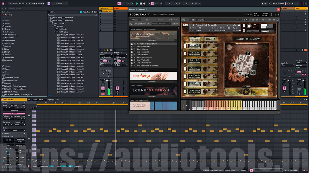Expand the Filtros section
Image resolution: width=309 pixels, height=173 pixels.
coord(49,12)
